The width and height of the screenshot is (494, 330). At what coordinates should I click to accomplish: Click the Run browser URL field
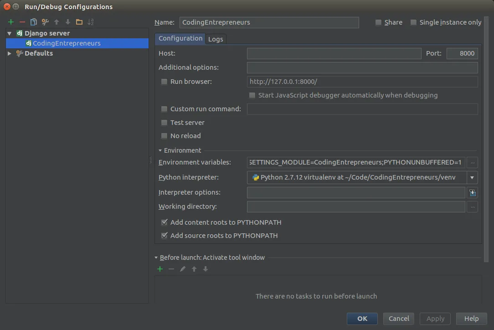362,82
